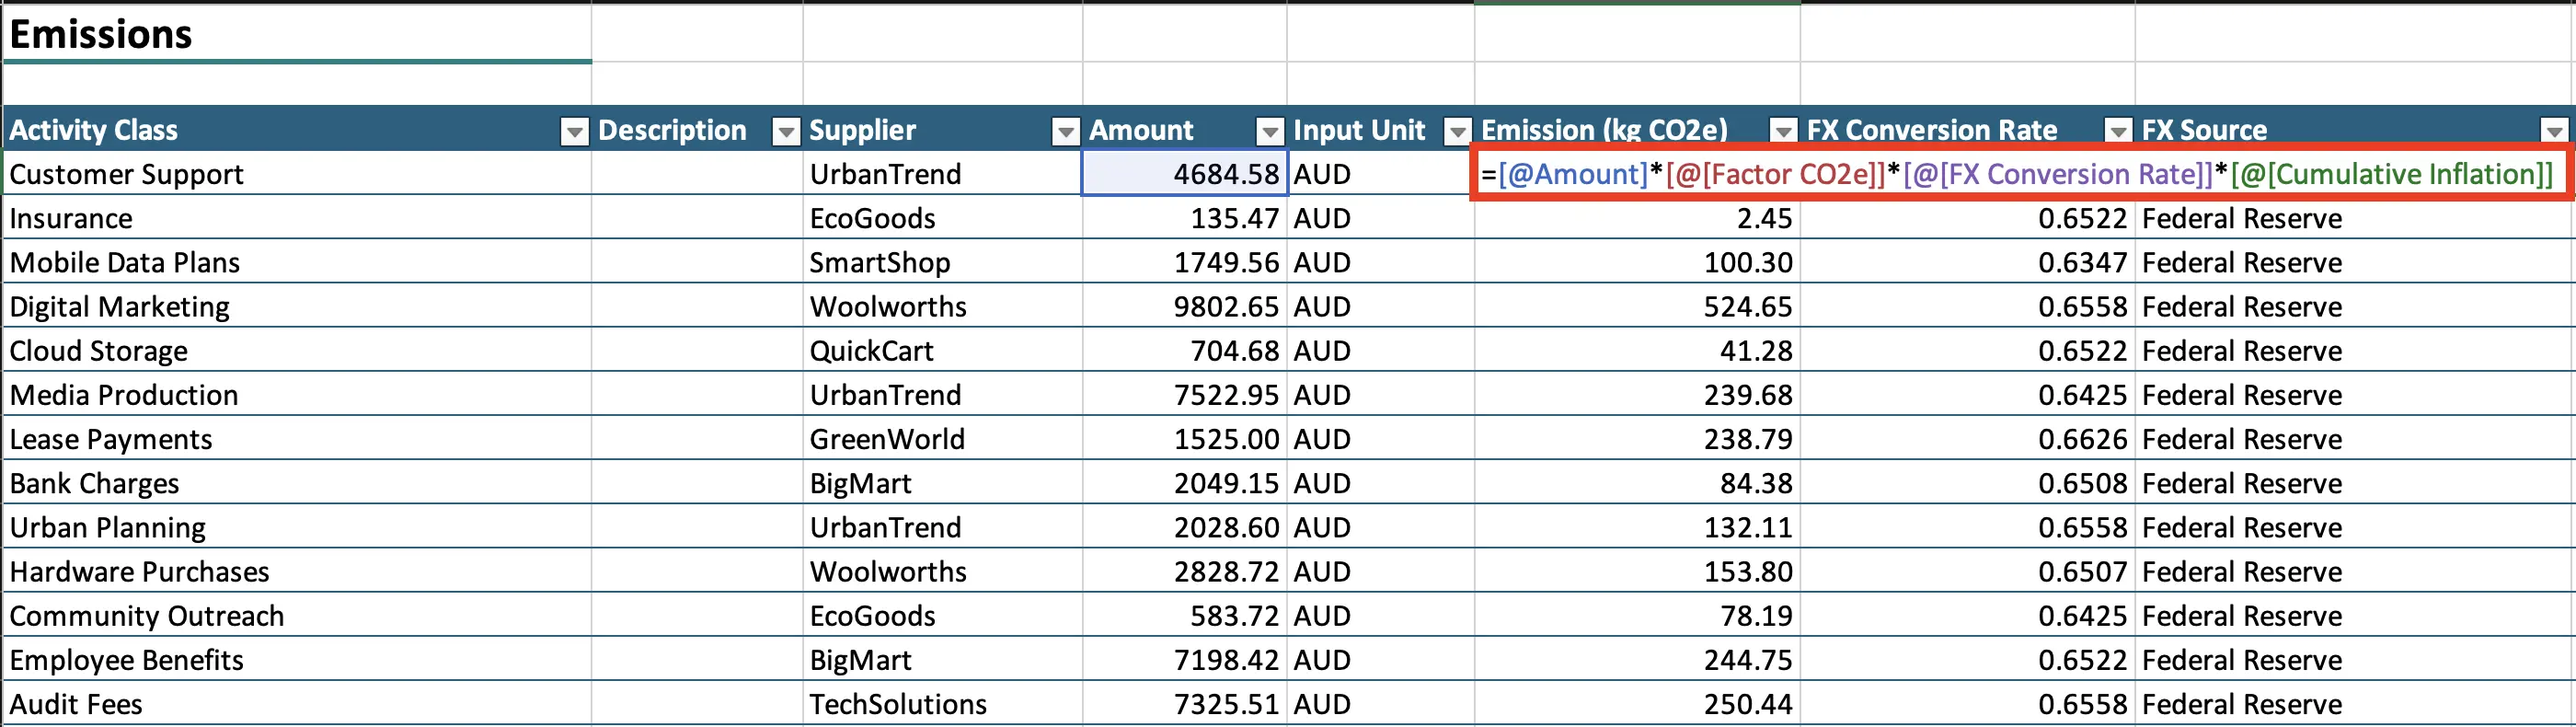Open the Input Unit filter dropdown
Screen dimensions: 2576x727
pos(1458,131)
